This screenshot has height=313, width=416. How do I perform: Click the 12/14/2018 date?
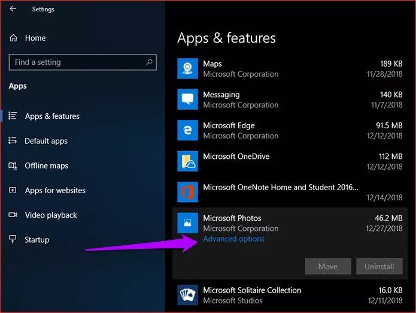point(384,197)
